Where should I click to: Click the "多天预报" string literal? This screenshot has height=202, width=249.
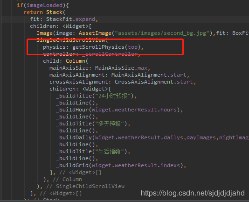point(110,124)
